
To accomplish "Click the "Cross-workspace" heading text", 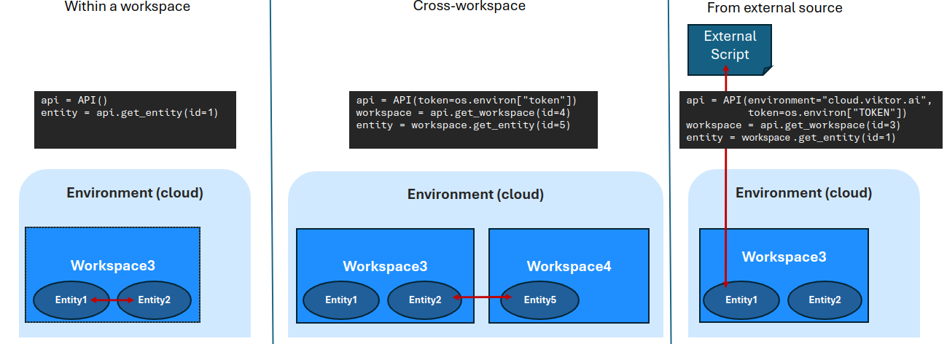I will click(469, 7).
